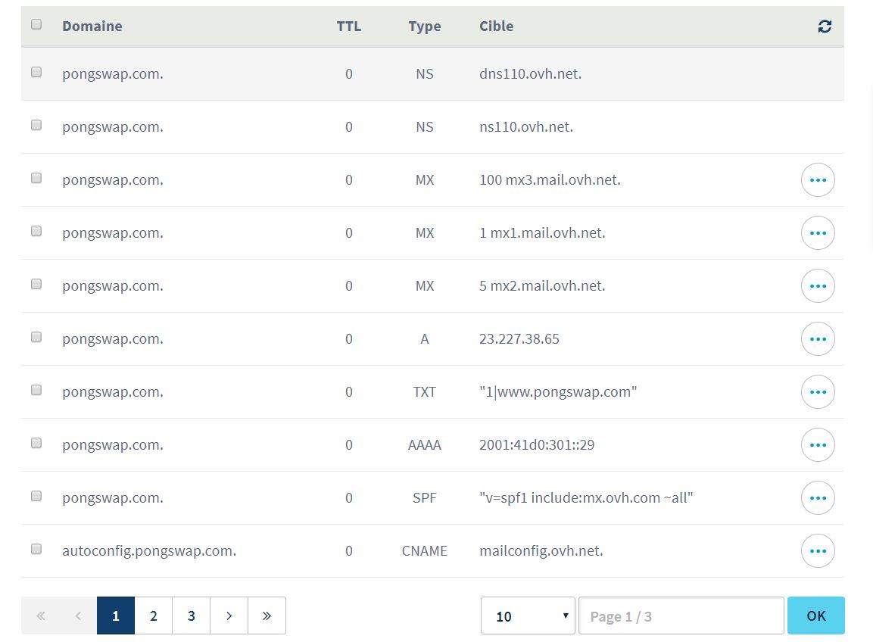Go to page 2 of results
Viewport: 873px width, 642px height.
coord(153,616)
